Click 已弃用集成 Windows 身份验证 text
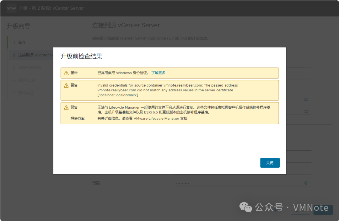 [123, 73]
